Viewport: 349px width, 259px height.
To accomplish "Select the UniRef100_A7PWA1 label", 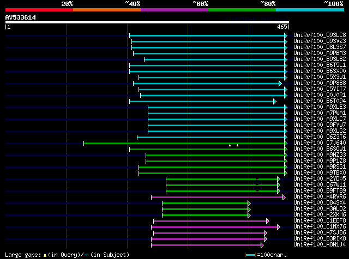I will 320,113.
